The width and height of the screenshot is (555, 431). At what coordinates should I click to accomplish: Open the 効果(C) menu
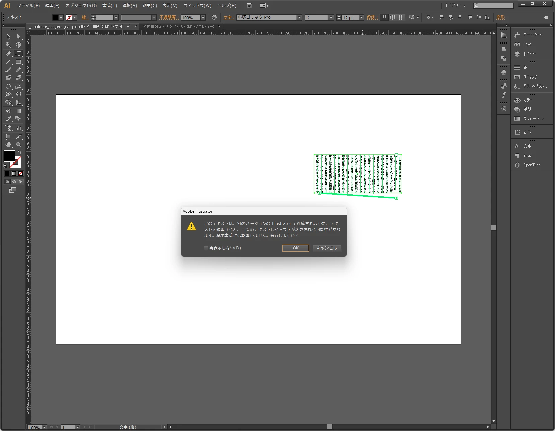(x=150, y=6)
